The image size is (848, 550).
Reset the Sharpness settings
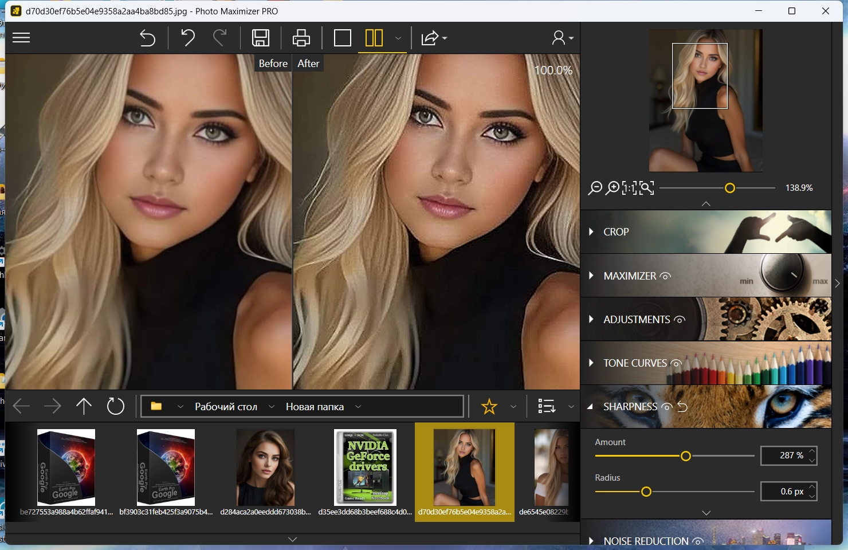tap(682, 407)
